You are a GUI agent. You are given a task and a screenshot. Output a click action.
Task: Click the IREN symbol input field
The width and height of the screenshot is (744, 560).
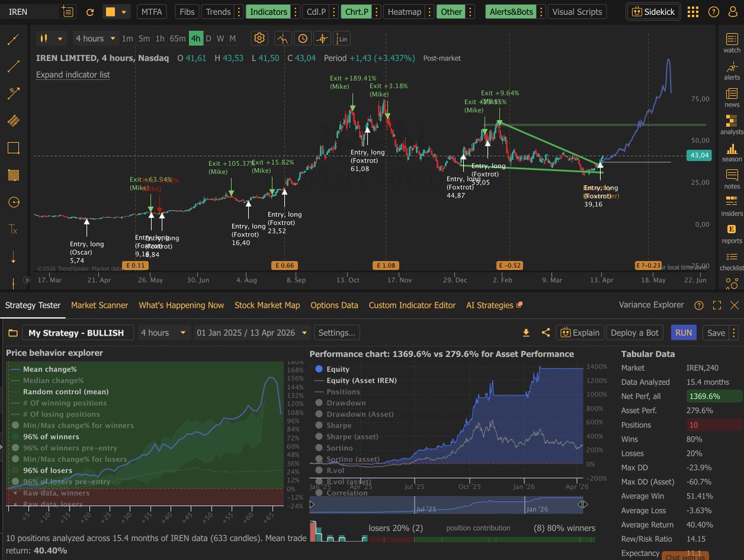coord(31,12)
